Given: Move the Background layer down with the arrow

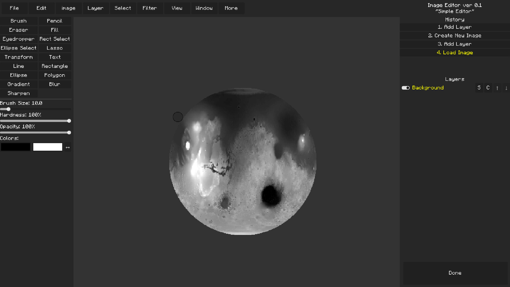Looking at the screenshot, I should (x=506, y=88).
